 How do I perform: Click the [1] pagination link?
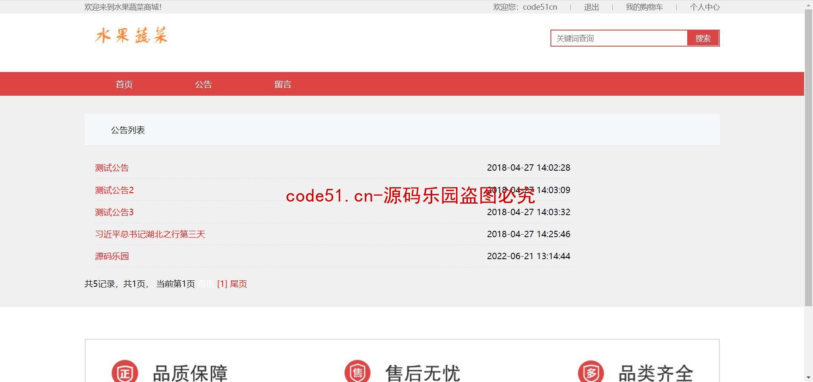click(222, 284)
